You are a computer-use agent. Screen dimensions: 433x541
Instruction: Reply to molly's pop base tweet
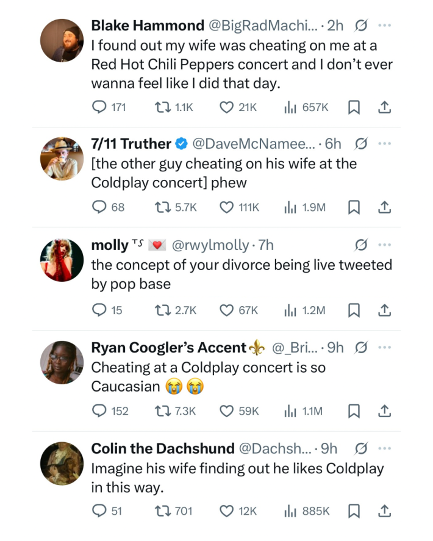(99, 310)
